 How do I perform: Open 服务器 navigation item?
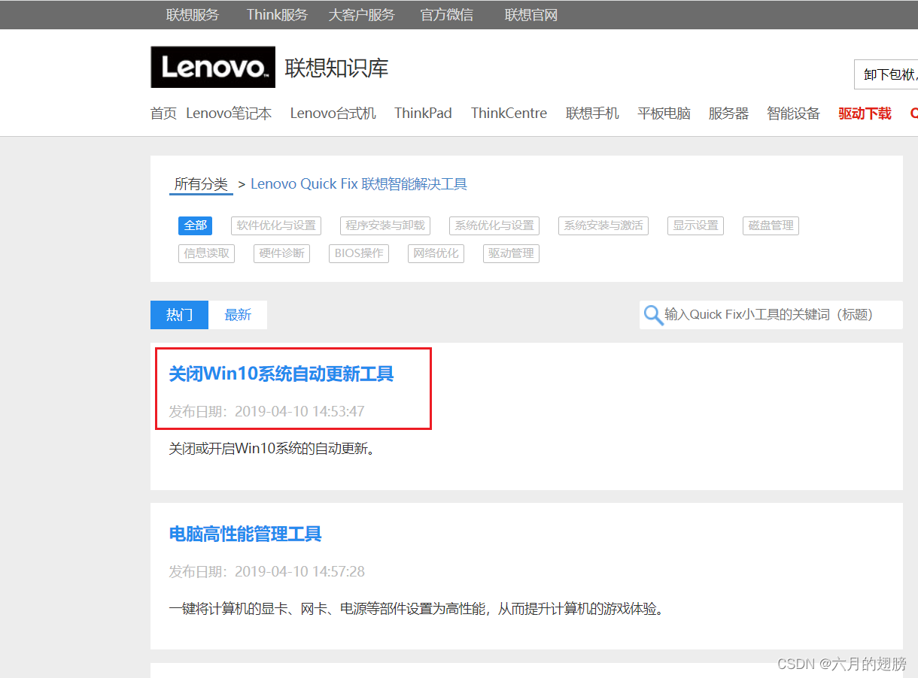click(x=728, y=114)
